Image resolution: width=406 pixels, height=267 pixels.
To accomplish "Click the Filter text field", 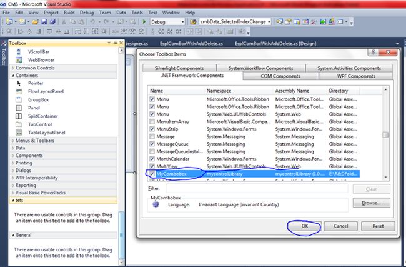I will (259, 188).
